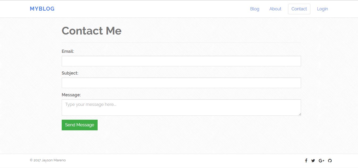Open the Facebook social icon in footer

(306, 161)
